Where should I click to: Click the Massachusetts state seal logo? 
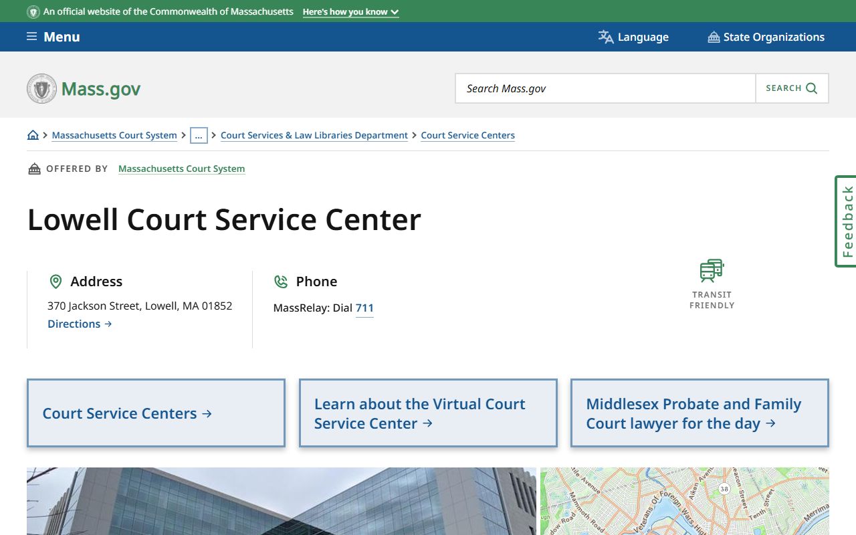point(41,88)
